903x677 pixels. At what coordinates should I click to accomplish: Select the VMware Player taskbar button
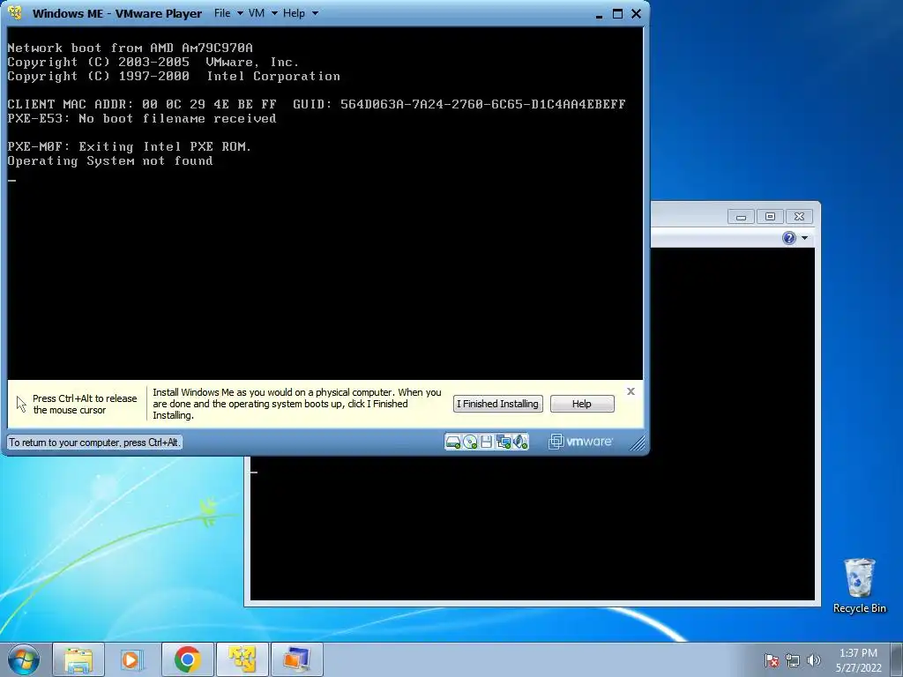point(242,659)
